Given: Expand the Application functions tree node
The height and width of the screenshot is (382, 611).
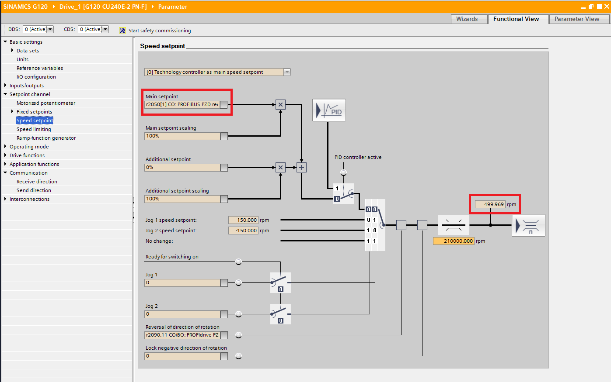Looking at the screenshot, I should 5,164.
